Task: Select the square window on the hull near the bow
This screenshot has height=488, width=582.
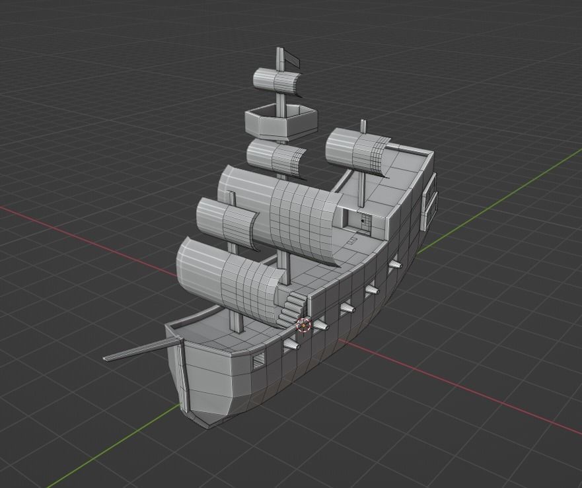Action: (259, 360)
